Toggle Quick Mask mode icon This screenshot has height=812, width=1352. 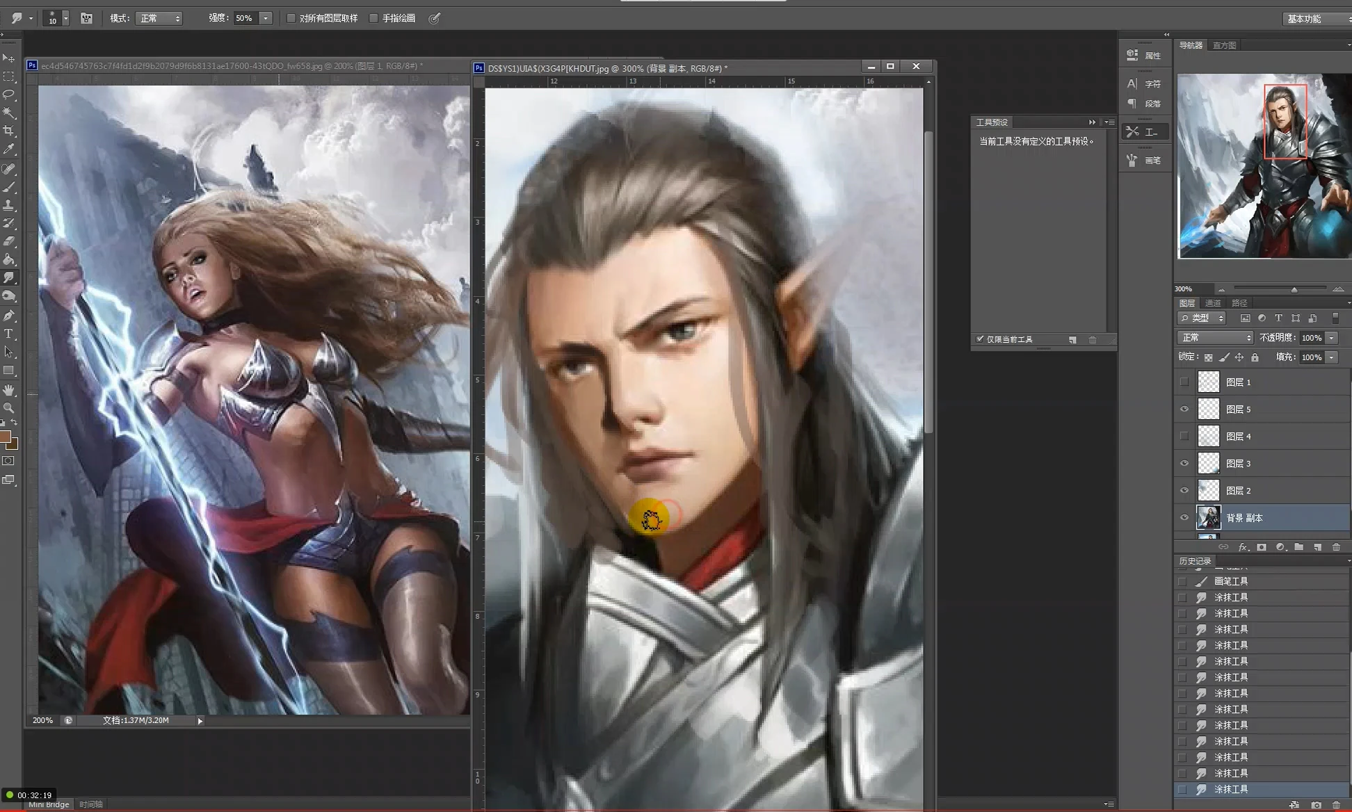click(8, 461)
